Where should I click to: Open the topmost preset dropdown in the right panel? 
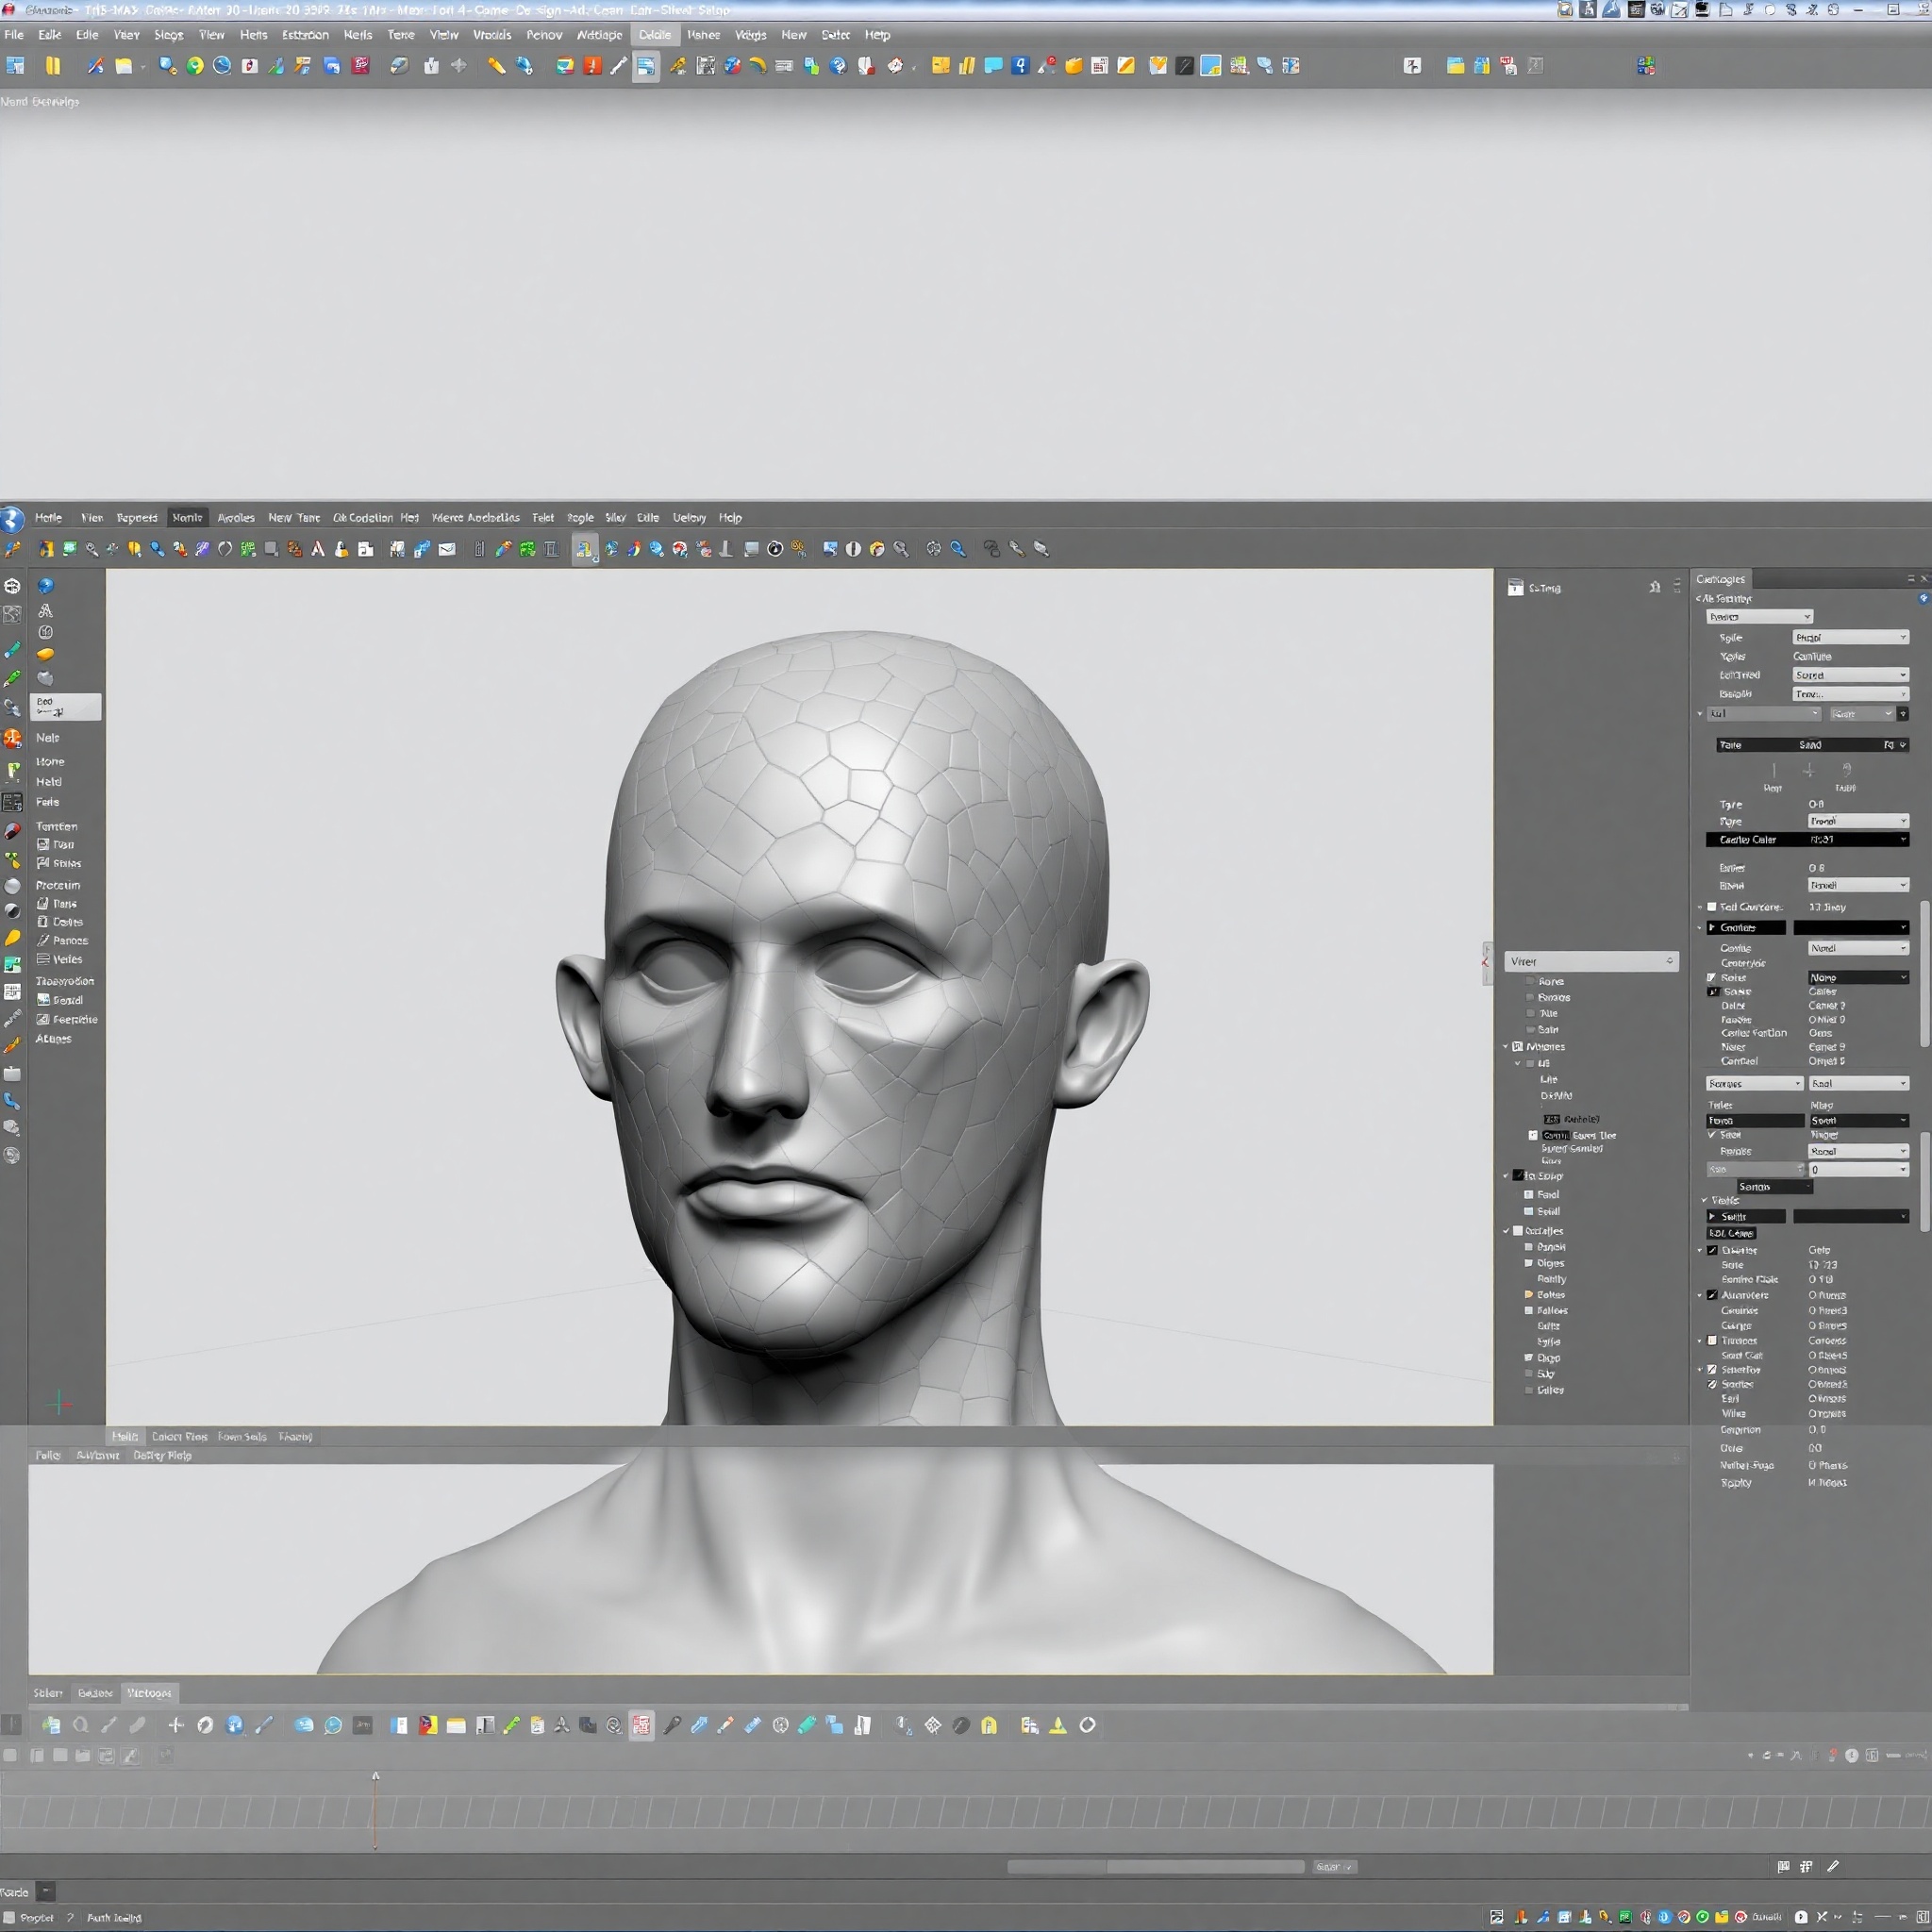1759,616
